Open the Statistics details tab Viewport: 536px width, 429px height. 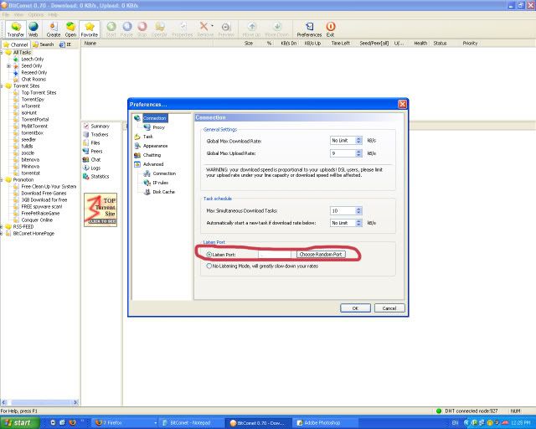96,177
